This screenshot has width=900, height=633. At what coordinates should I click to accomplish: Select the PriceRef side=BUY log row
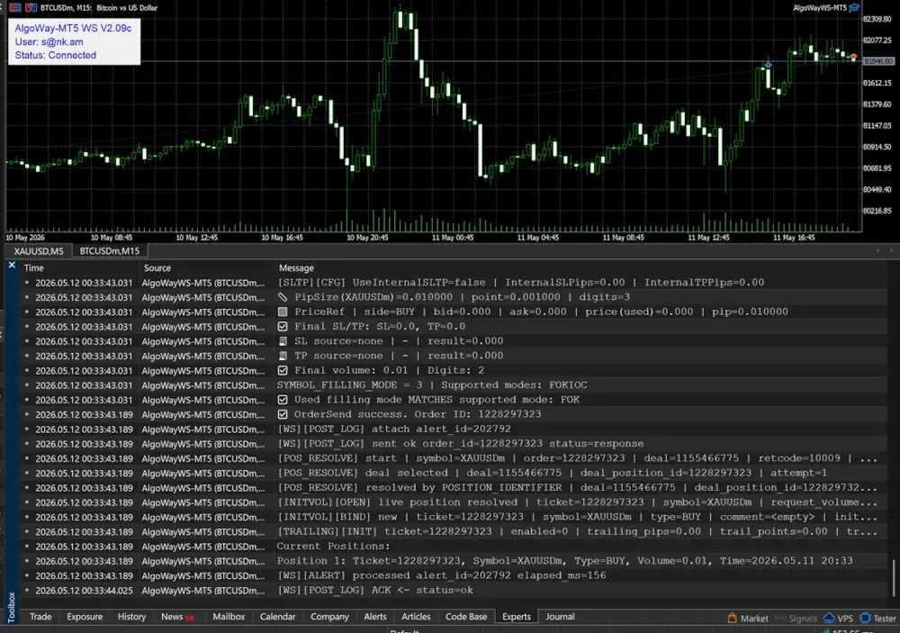pos(454,312)
